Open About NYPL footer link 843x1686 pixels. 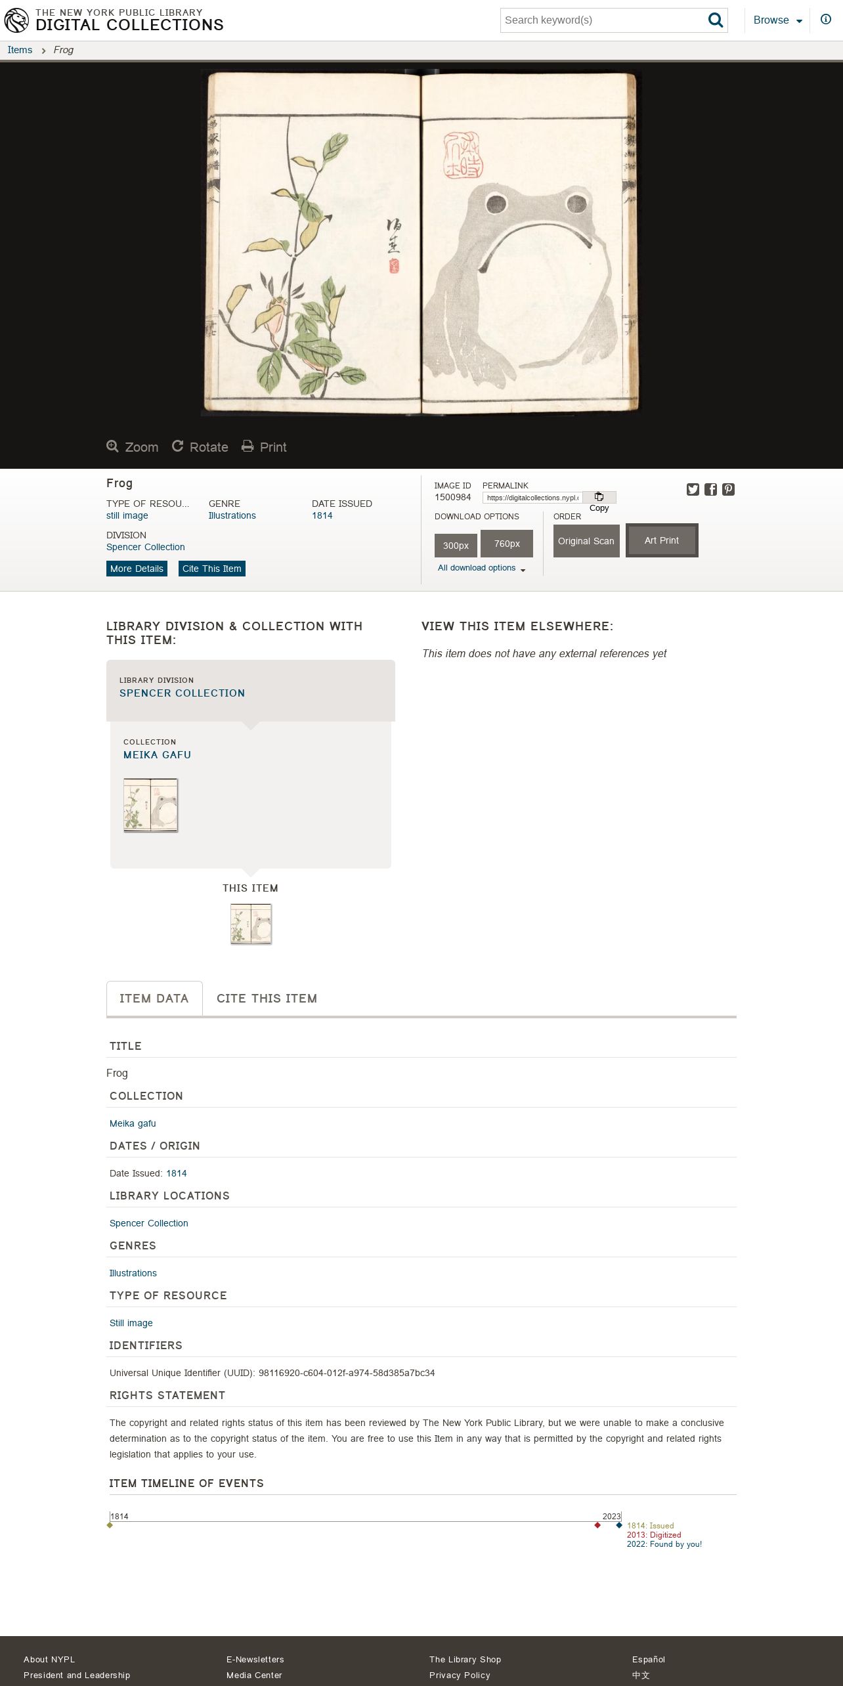[x=49, y=1659]
